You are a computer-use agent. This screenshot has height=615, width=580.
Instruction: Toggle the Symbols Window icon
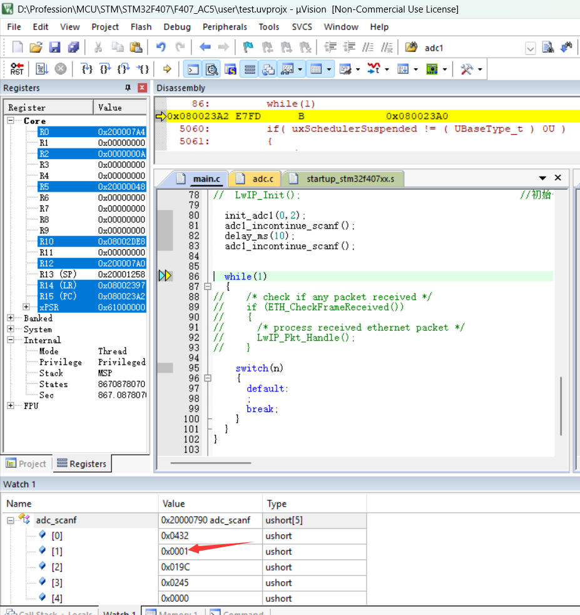click(230, 70)
